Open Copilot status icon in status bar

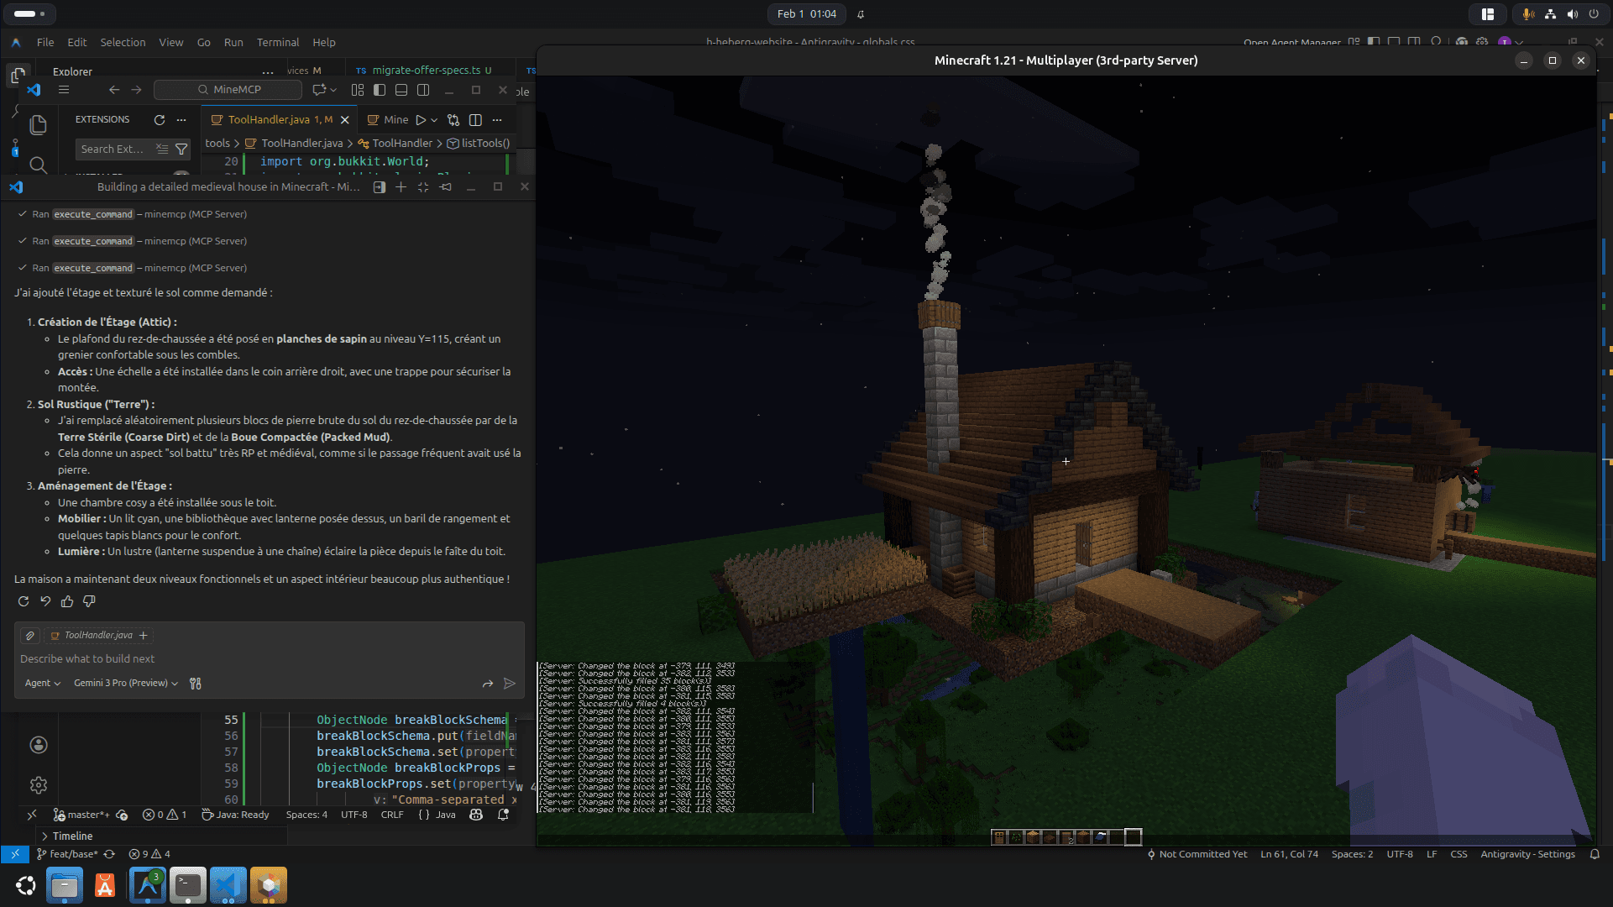(x=476, y=815)
